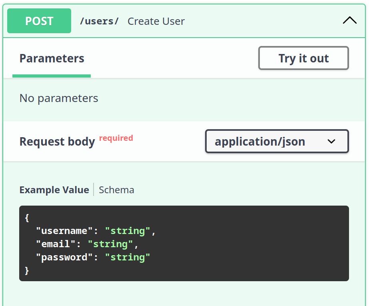The width and height of the screenshot is (369, 306).
Task: Click the closing brace of the JSON example
Action: (27, 270)
